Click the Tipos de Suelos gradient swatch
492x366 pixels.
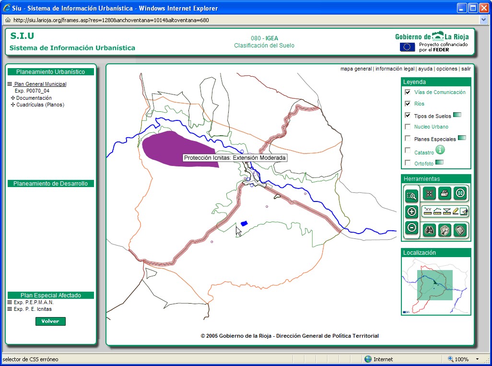[x=457, y=115]
